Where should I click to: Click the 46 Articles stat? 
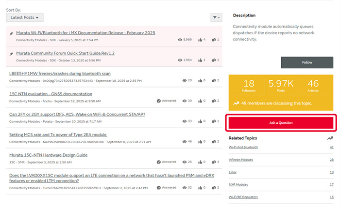(313, 86)
